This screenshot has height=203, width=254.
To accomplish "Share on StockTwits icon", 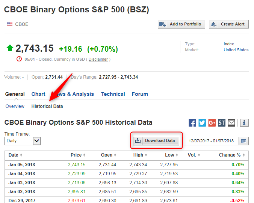I will 222,123.
